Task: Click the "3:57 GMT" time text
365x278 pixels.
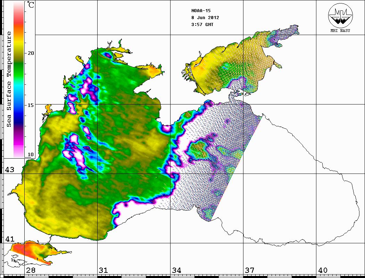Action: 202,24
